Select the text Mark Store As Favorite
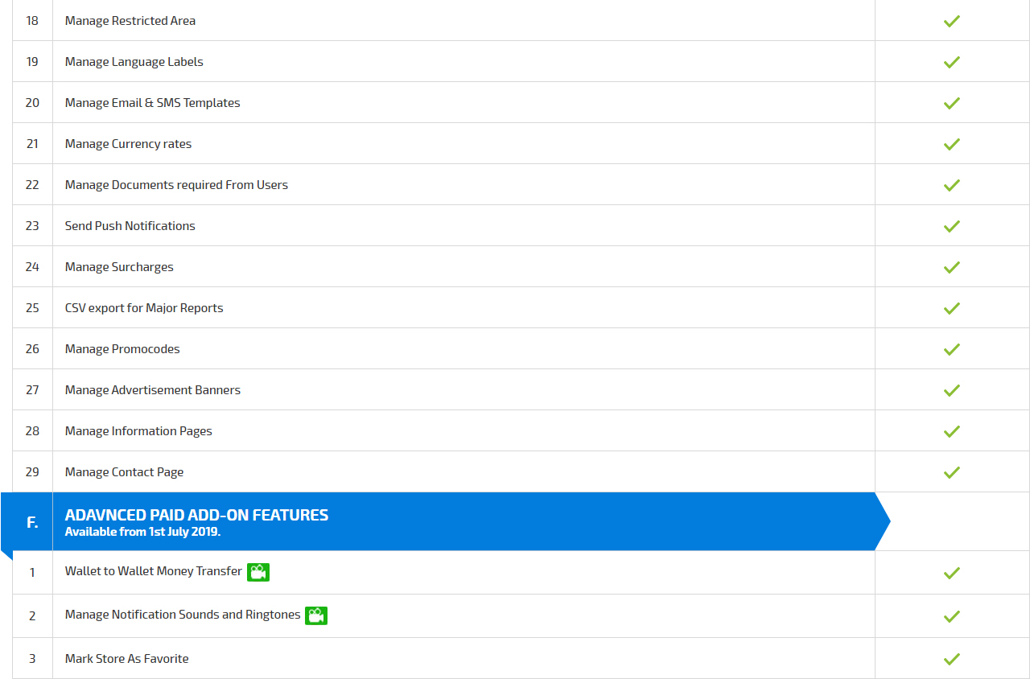1030x679 pixels. coord(127,659)
